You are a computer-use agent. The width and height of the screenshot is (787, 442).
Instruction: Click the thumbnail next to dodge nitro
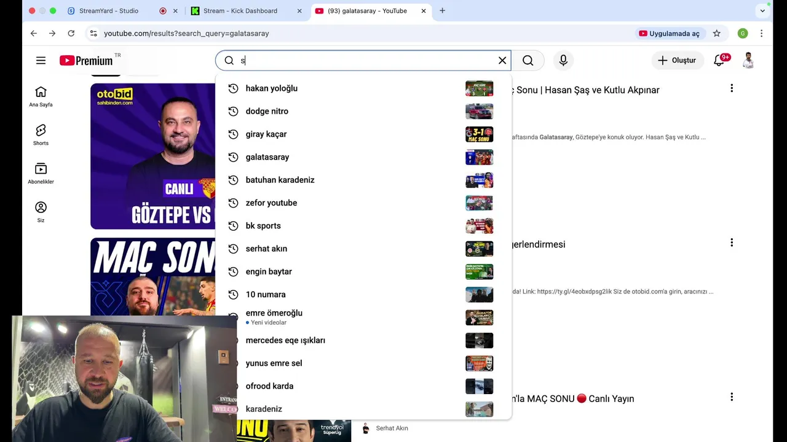tap(479, 111)
